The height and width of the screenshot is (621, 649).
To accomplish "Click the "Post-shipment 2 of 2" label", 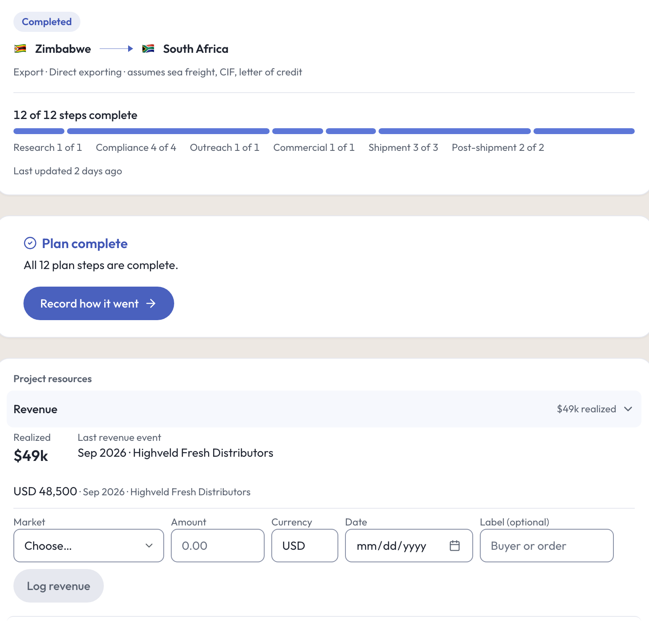I will point(498,147).
